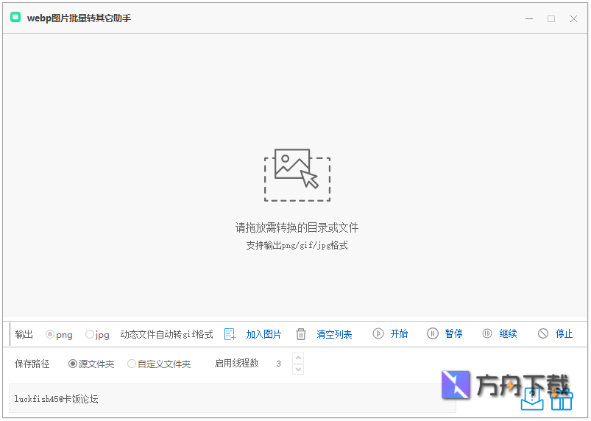591x421 pixels.
Task: Click the thread count value 3
Action: click(x=278, y=364)
